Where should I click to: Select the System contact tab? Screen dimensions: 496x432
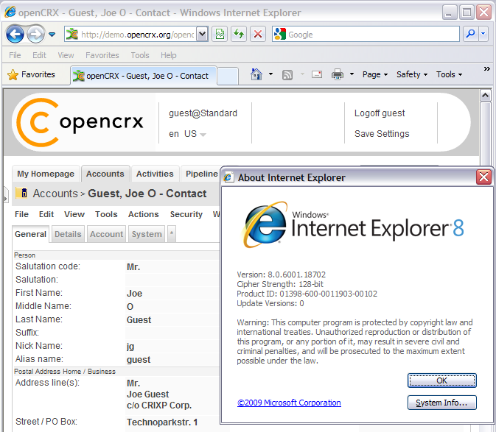coord(147,234)
